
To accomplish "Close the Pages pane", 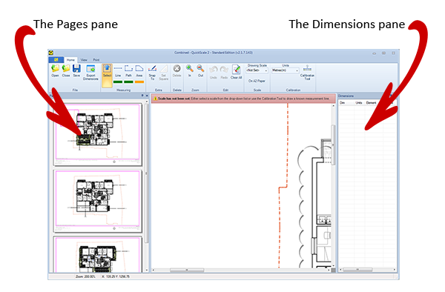I will (x=147, y=96).
